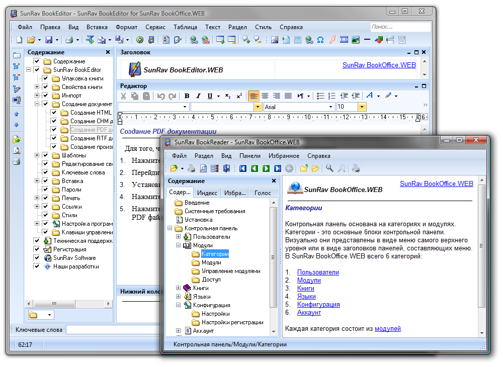Click the green previous page arrow in BookReader
Viewport: 503px width, 367px height.
tap(255, 168)
